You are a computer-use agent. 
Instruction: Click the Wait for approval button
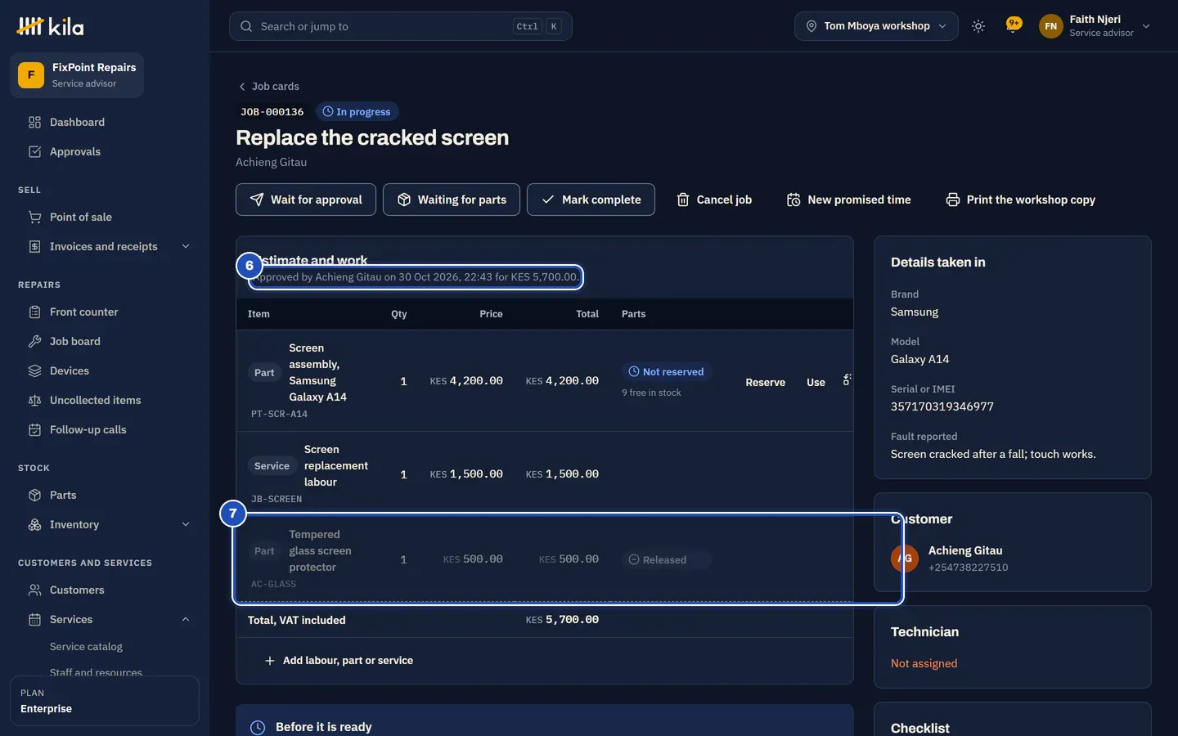306,200
